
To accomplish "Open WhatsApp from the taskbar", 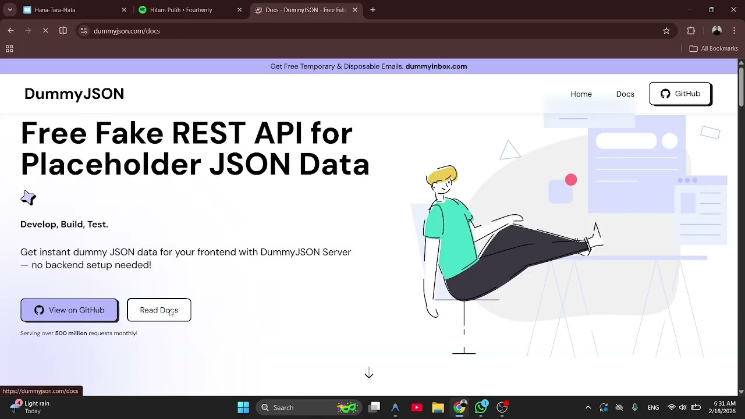I will (481, 407).
